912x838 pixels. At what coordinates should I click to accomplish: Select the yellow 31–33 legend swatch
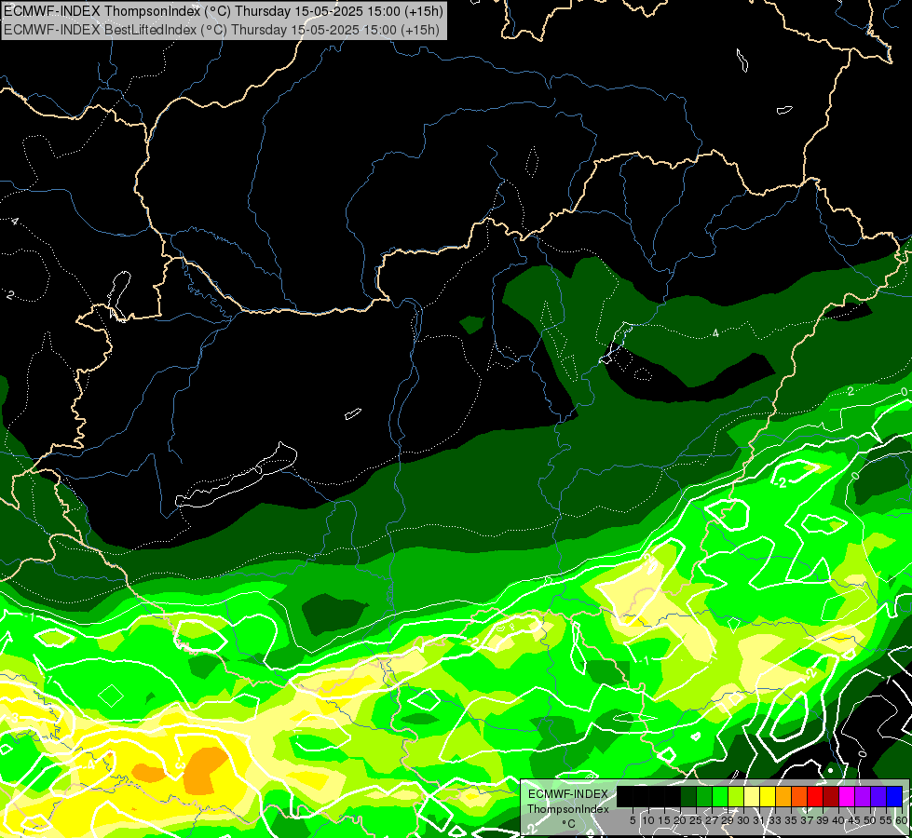tap(768, 796)
